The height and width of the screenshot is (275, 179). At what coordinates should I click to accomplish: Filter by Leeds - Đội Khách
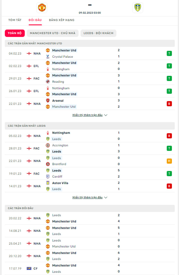point(98,33)
